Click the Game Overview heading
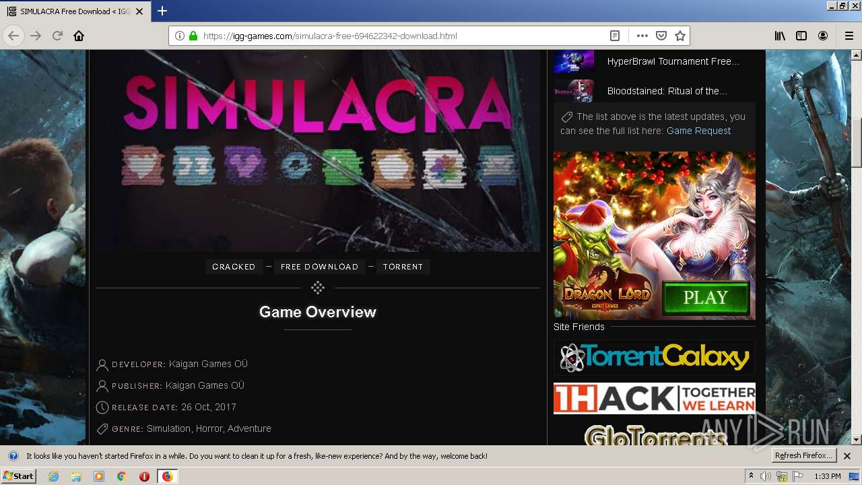 pyautogui.click(x=318, y=312)
